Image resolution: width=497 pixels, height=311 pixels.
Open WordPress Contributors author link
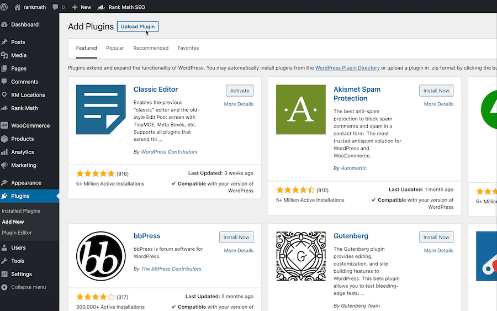coord(170,152)
